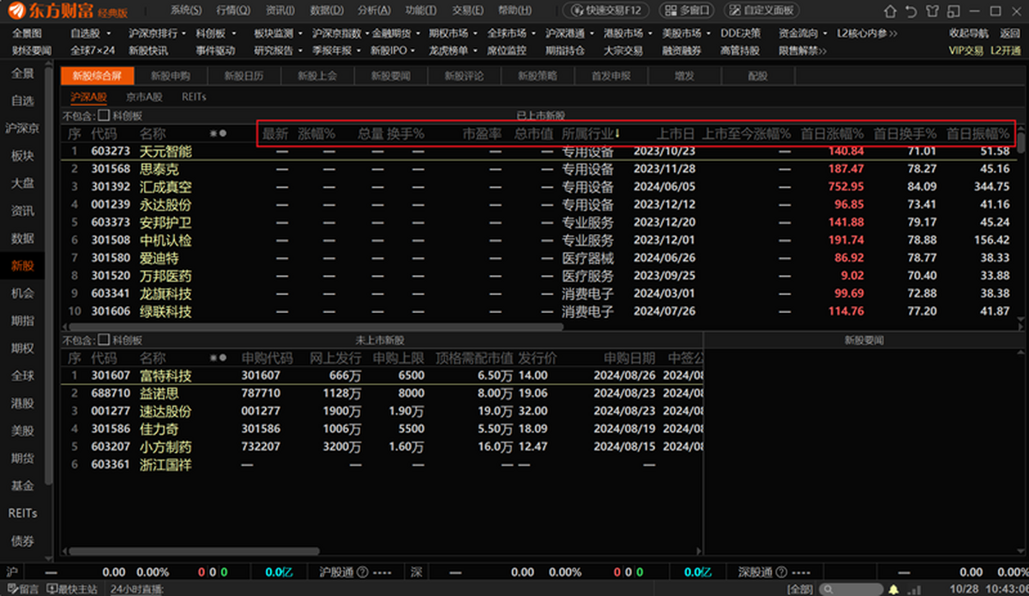The image size is (1029, 596).
Task: Click the notification bell in status bar
Action: pos(893,589)
